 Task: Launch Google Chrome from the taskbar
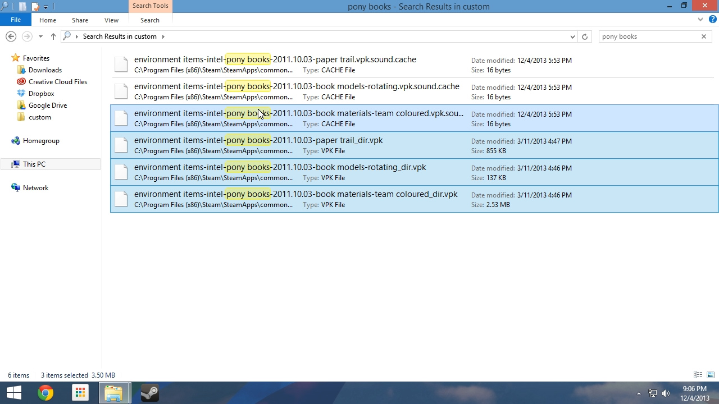[x=45, y=393]
